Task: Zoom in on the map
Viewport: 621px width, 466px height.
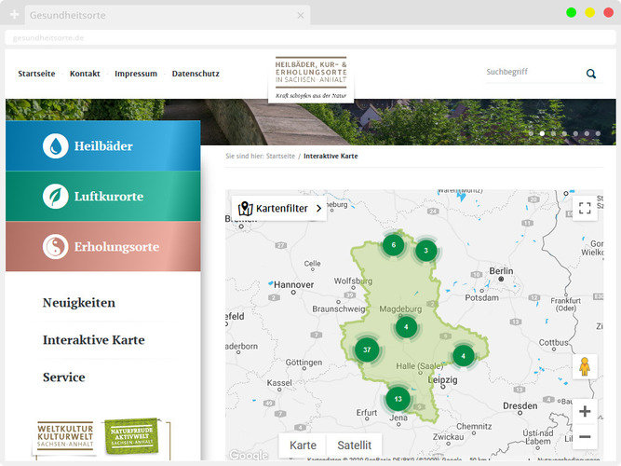Action: coord(585,411)
